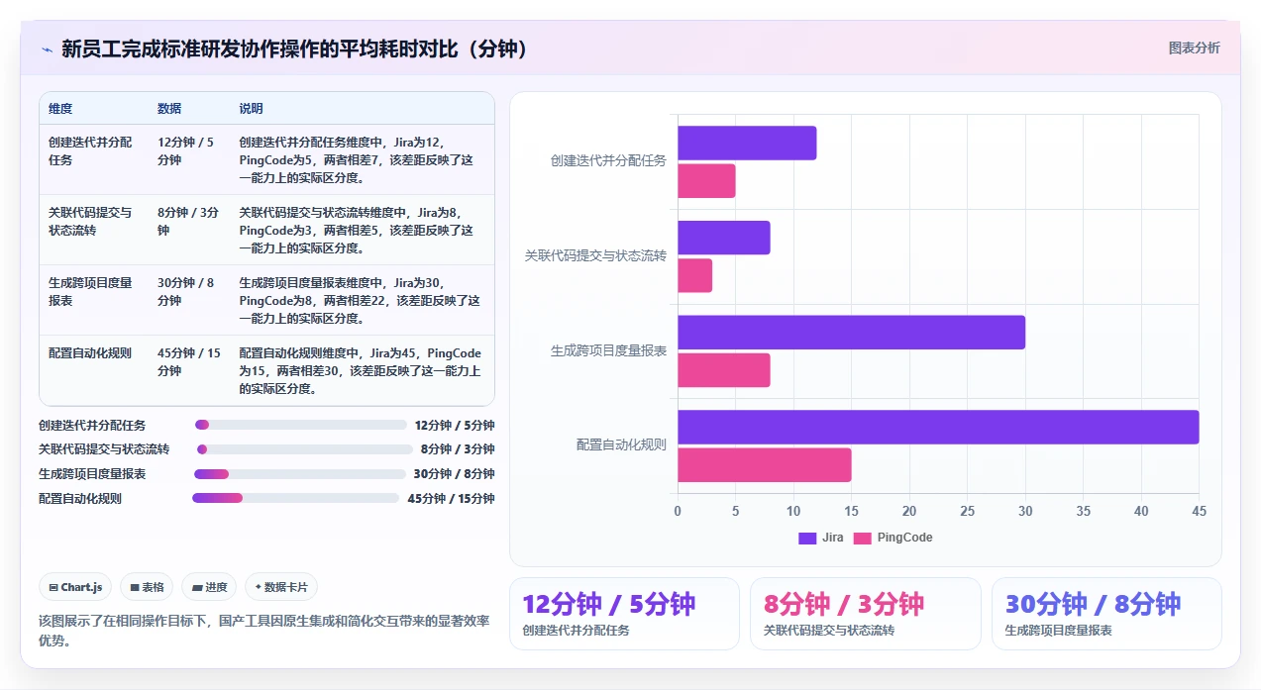Screen dimensions: 1261x690
Task: Click the Jira bar for 生成跨项目度量报表
Action: (x=851, y=333)
